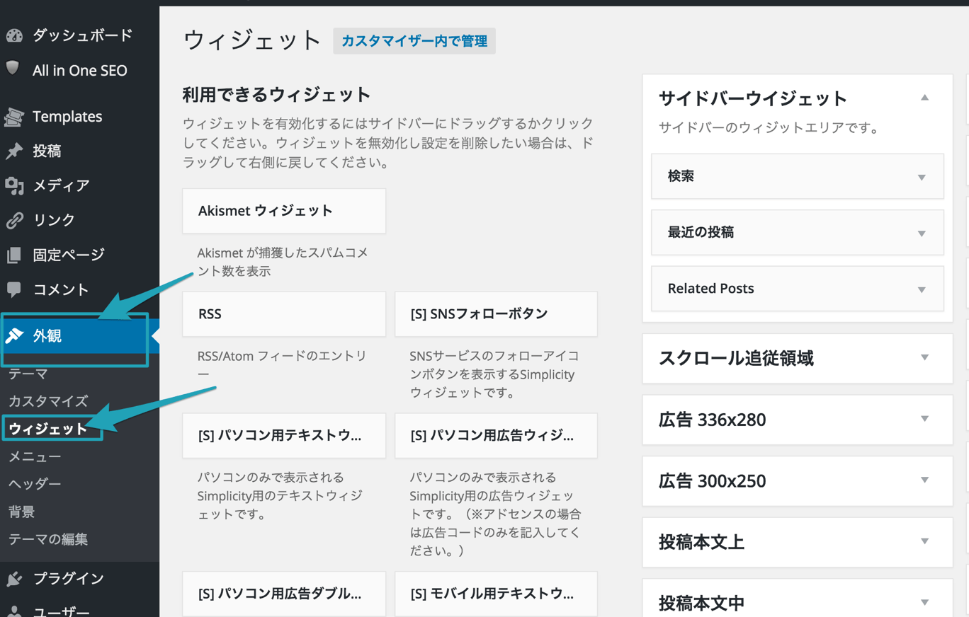969x617 pixels.
Task: Select the [S] パソコン用広告ウィジ... widget
Action: [x=496, y=436]
